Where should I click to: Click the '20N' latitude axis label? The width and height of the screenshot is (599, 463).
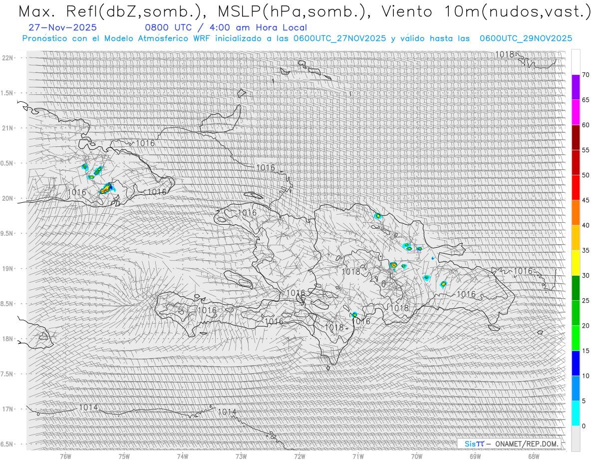[7, 198]
